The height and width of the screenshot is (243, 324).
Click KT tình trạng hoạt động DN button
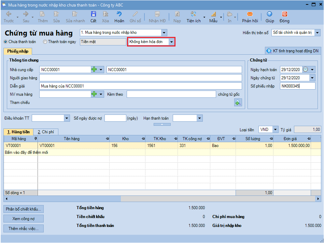(293, 51)
